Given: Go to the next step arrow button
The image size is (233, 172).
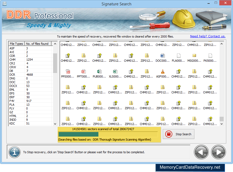Looking at the screenshot, I should (x=219, y=152).
